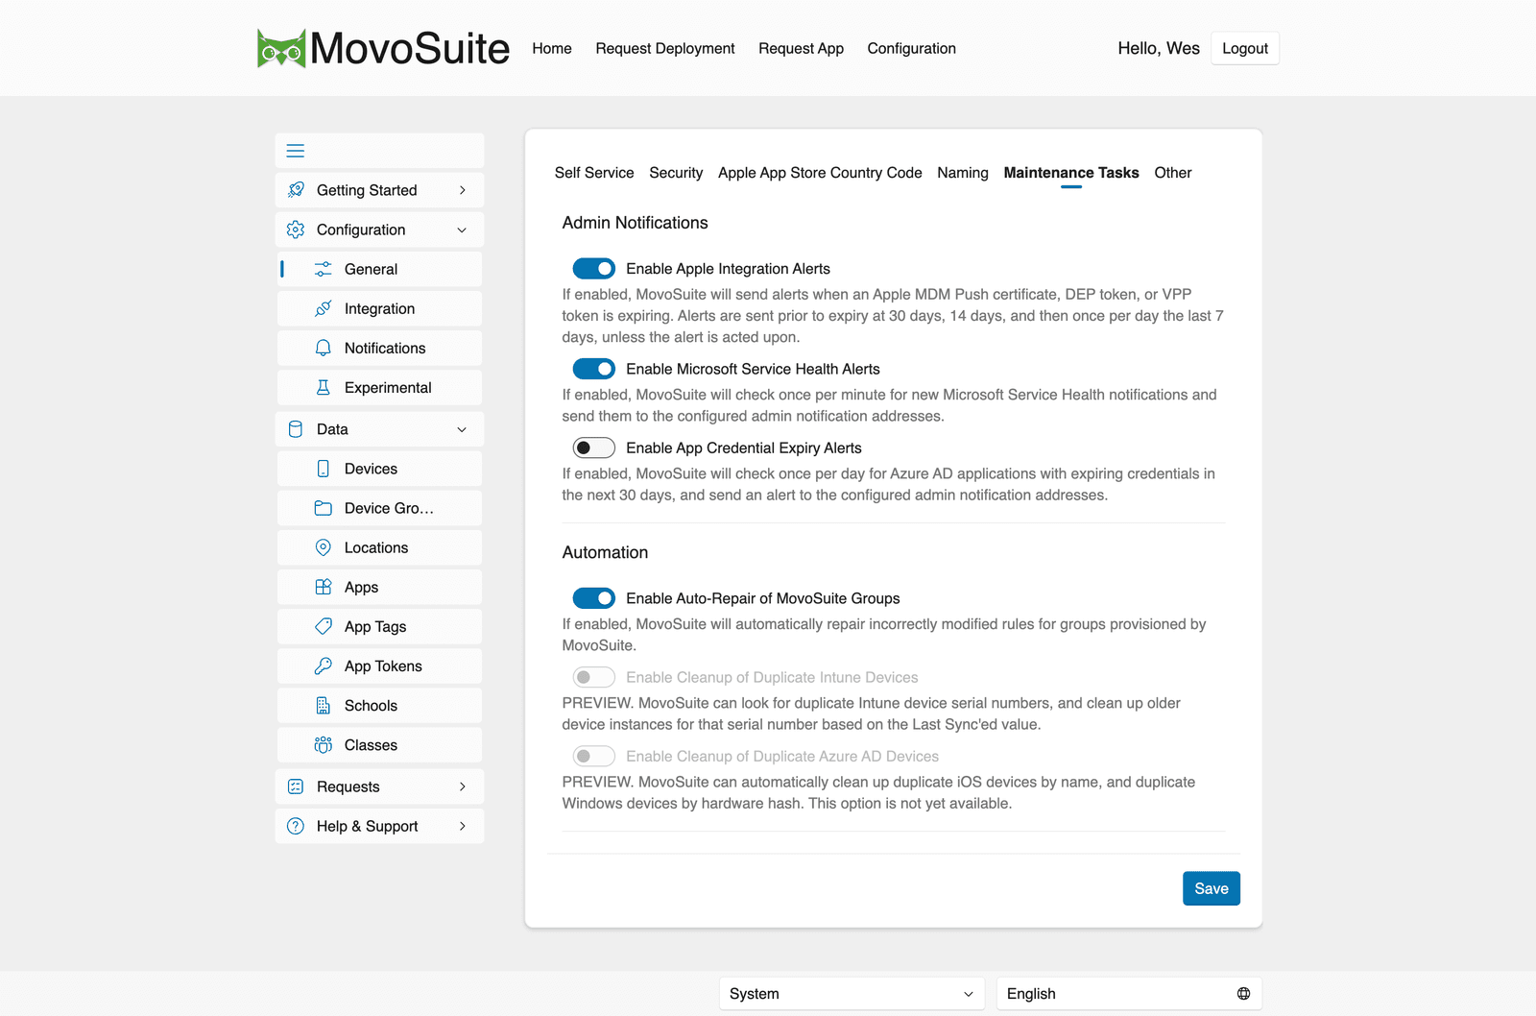Open the Naming tab

click(x=963, y=173)
